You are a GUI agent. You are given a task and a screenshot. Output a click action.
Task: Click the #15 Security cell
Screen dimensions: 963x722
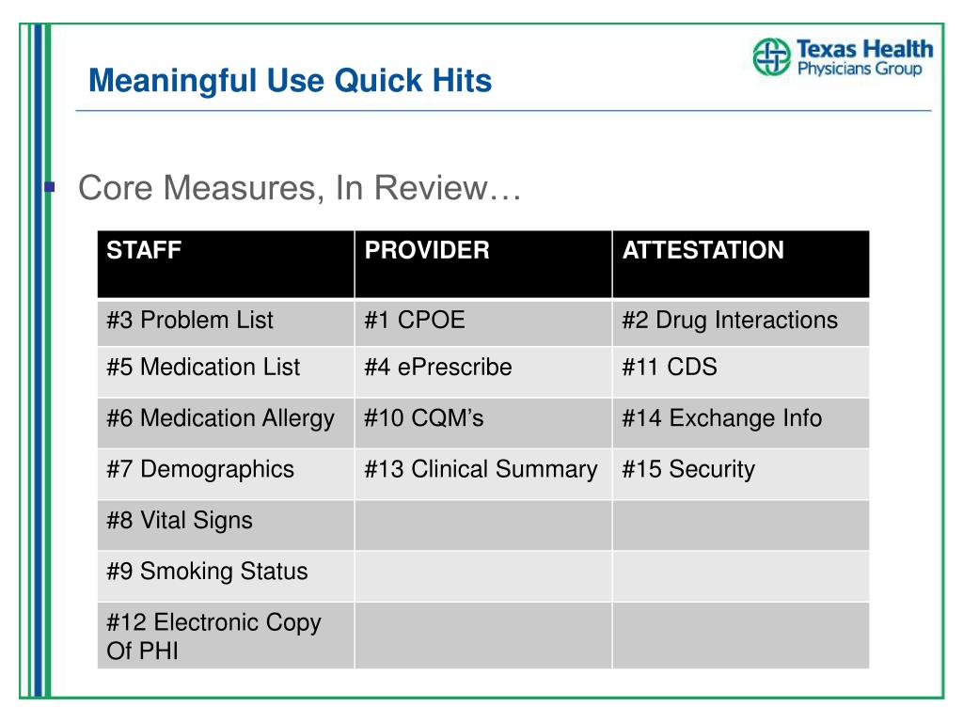(x=741, y=474)
